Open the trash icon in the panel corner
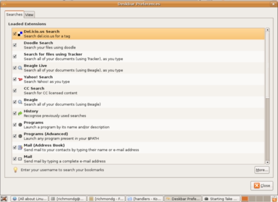This screenshot has height=202, width=278. (275, 199)
